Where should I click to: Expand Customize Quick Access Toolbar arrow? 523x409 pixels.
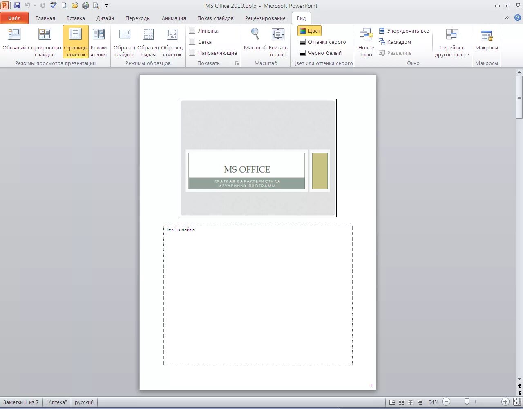[x=107, y=6]
